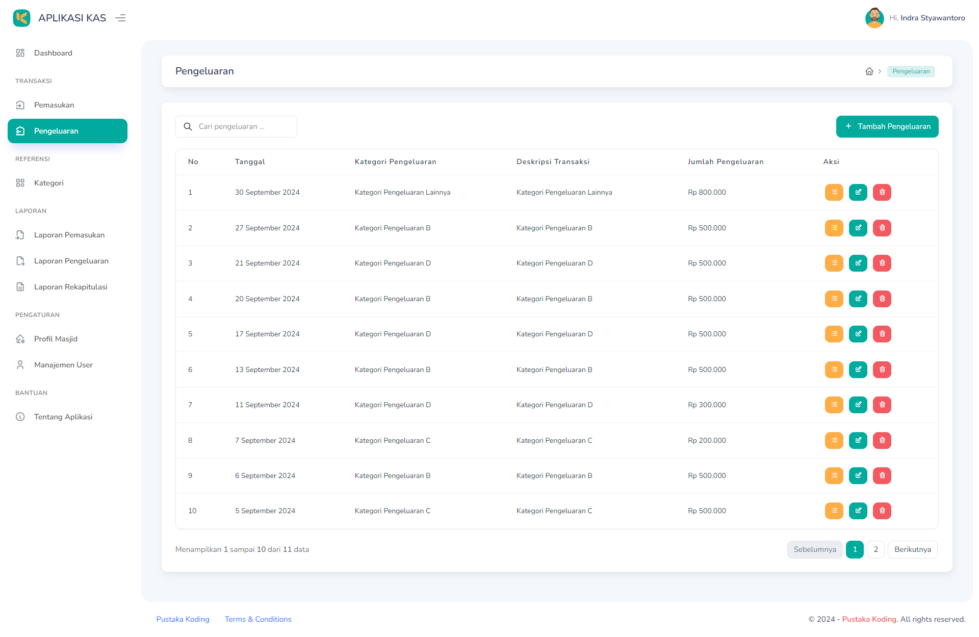
Task: Select the Laporan Rekapitulasi report icon
Action: [20, 286]
